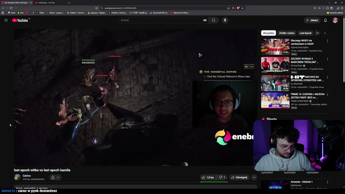Like the video (1,8 tys.)
The image size is (345, 194).
[x=208, y=177]
